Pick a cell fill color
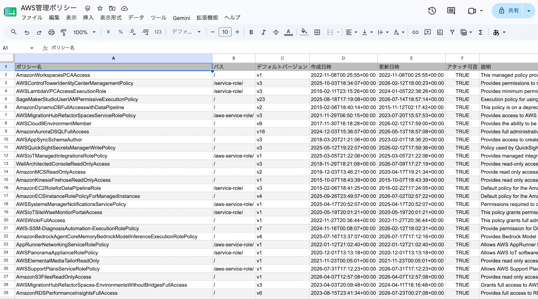Screen dimensions: 538x299 pyautogui.click(x=304, y=32)
